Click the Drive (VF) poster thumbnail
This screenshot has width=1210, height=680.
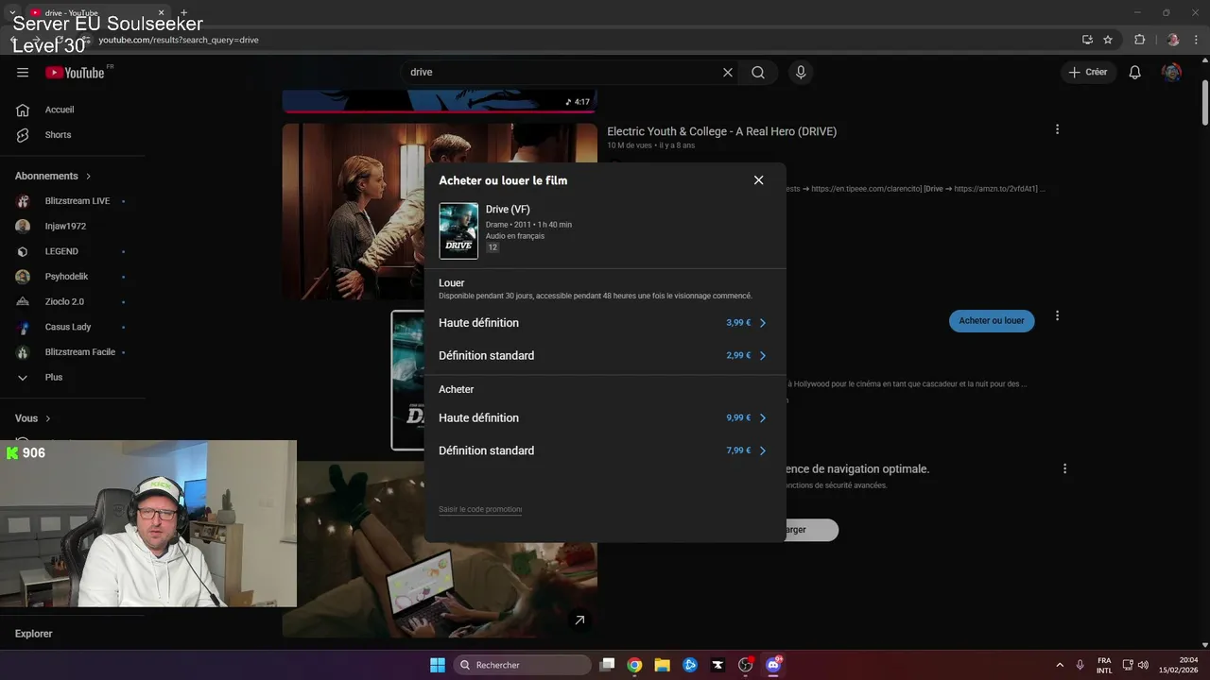click(458, 230)
